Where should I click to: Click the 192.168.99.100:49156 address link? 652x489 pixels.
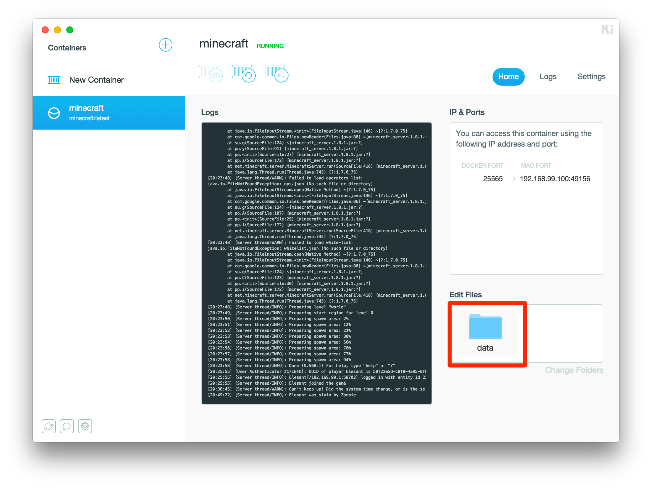pos(555,179)
